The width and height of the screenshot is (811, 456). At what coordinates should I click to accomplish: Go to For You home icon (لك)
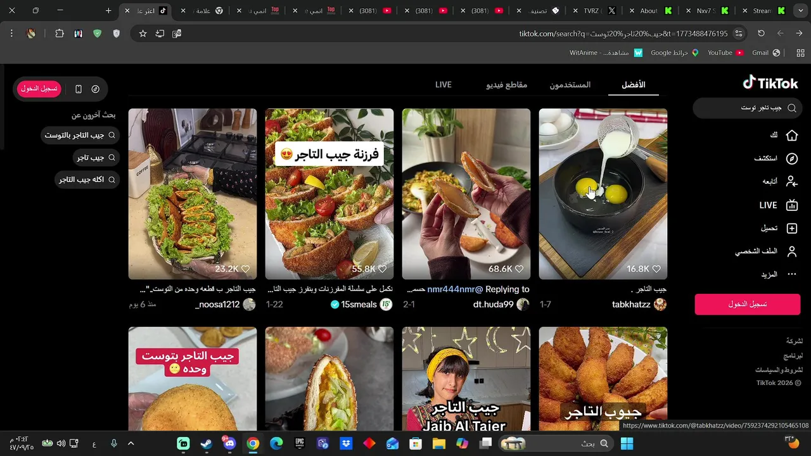click(791, 136)
